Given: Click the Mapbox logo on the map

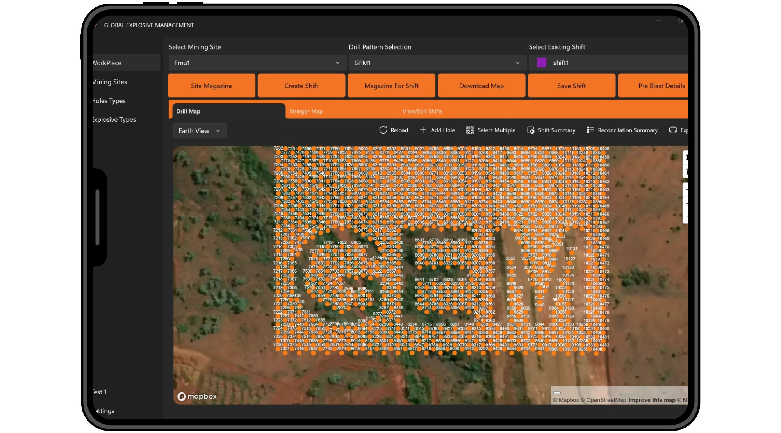Looking at the screenshot, I should (x=197, y=396).
